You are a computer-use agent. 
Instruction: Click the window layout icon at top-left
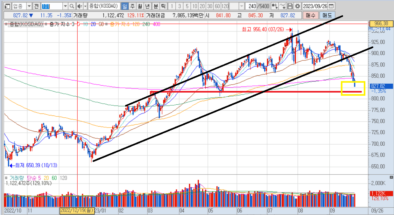pyautogui.click(x=7, y=6)
